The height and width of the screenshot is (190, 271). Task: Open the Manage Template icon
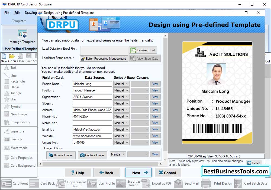tap(22, 34)
